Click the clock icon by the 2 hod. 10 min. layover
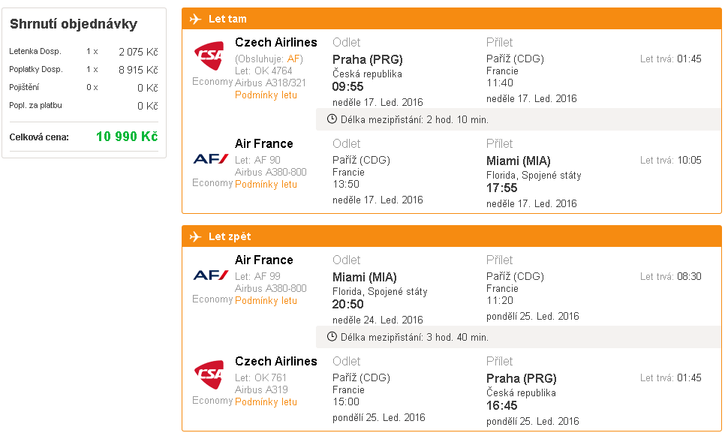This screenshot has width=725, height=433. (332, 119)
